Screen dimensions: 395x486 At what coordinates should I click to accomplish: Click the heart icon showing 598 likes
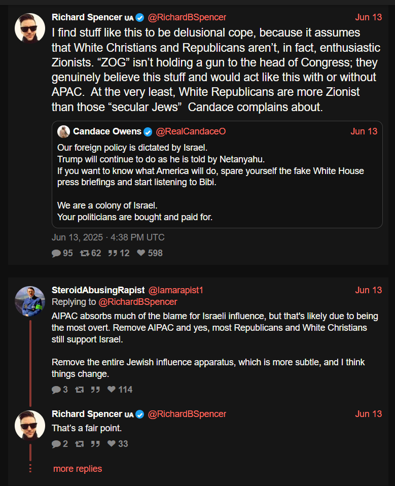tap(141, 253)
